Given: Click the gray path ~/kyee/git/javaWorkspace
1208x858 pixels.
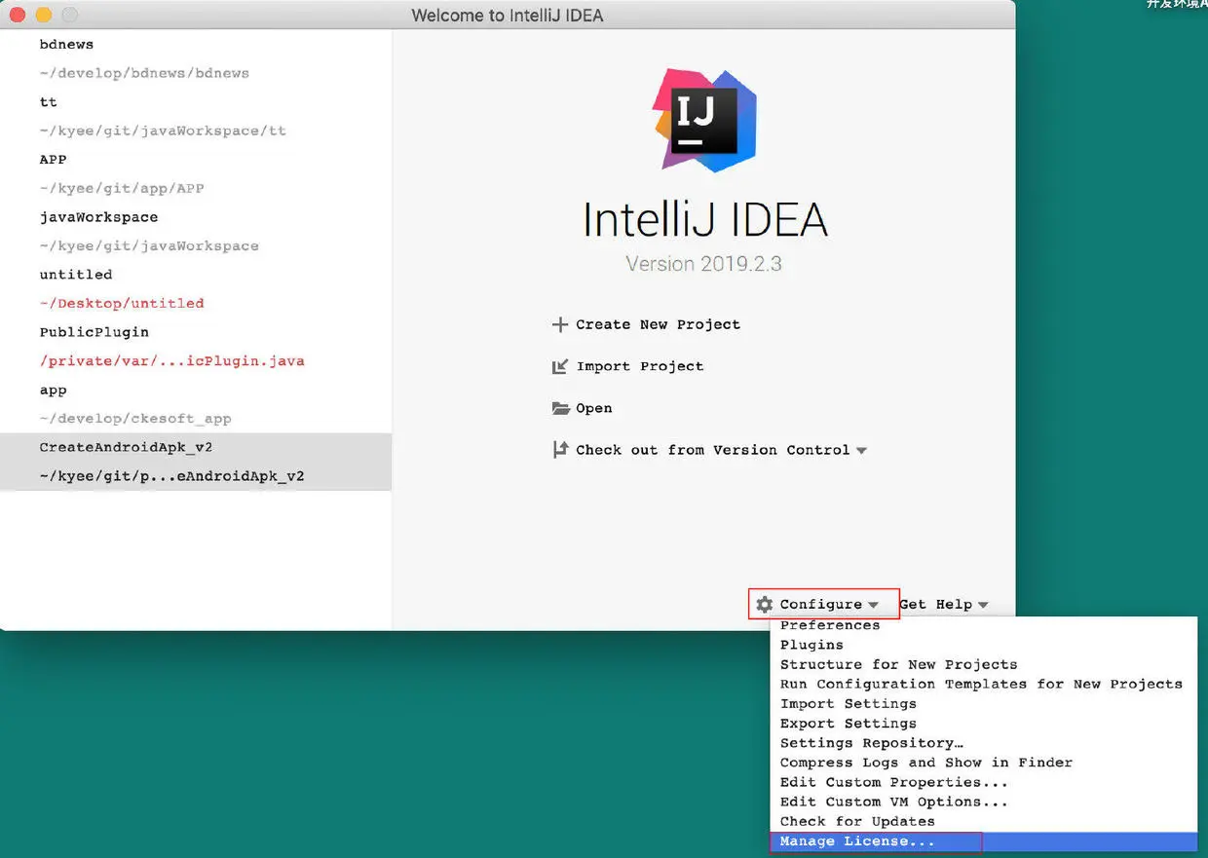Looking at the screenshot, I should point(149,245).
